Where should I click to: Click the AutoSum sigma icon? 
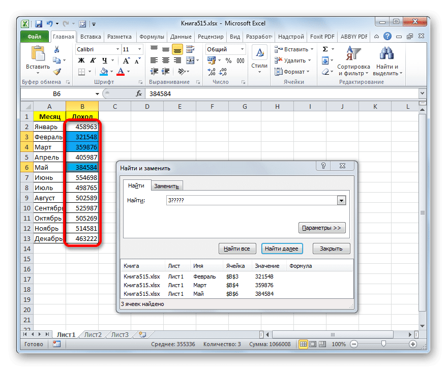tap(325, 49)
